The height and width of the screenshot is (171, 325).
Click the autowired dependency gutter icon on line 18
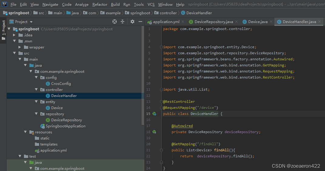pyautogui.click(x=154, y=132)
